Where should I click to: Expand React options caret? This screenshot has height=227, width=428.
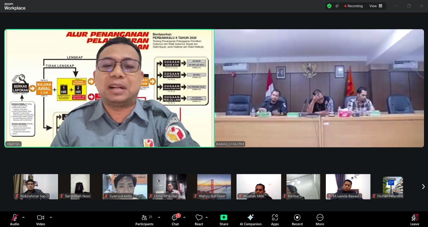pyautogui.click(x=207, y=217)
